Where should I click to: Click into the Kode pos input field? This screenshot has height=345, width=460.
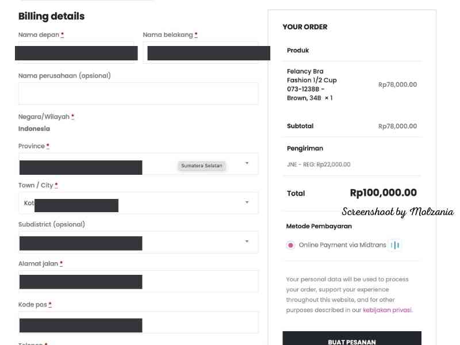[138, 323]
